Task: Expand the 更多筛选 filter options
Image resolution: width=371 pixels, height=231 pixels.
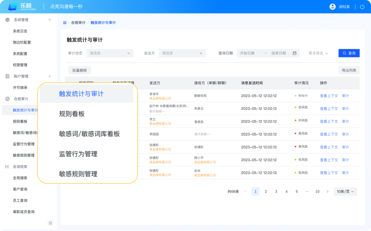Action: coord(318,53)
